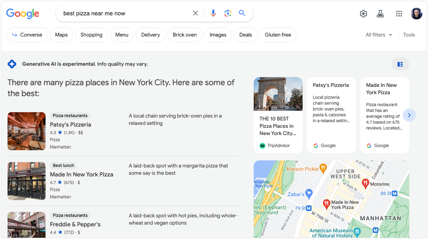
Task: Open Made In New York Pizza source card
Action: coord(385,115)
